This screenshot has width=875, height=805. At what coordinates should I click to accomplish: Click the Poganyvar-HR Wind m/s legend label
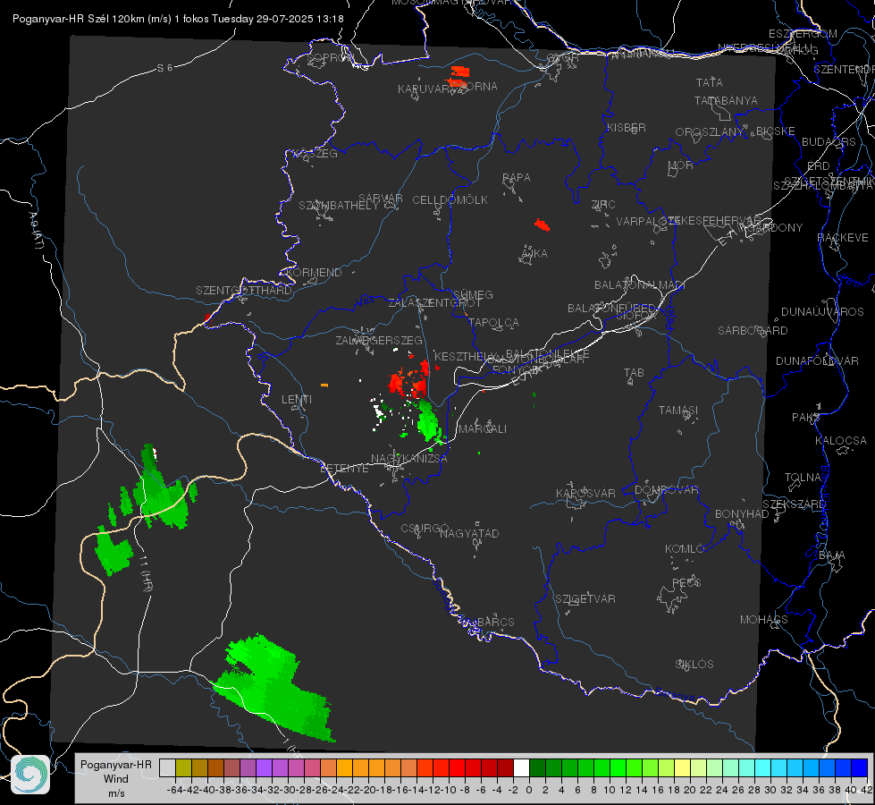(116, 779)
